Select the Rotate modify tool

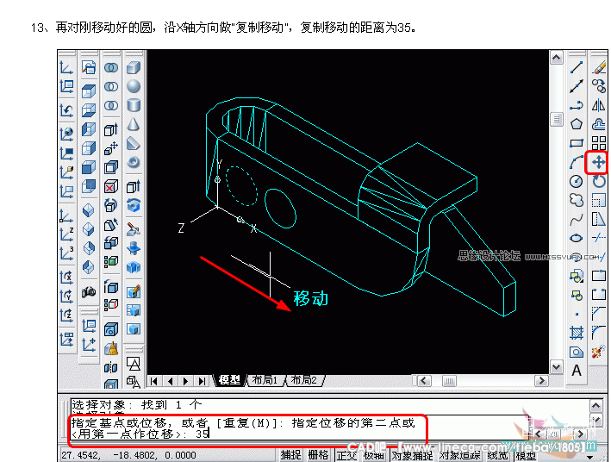pos(599,181)
